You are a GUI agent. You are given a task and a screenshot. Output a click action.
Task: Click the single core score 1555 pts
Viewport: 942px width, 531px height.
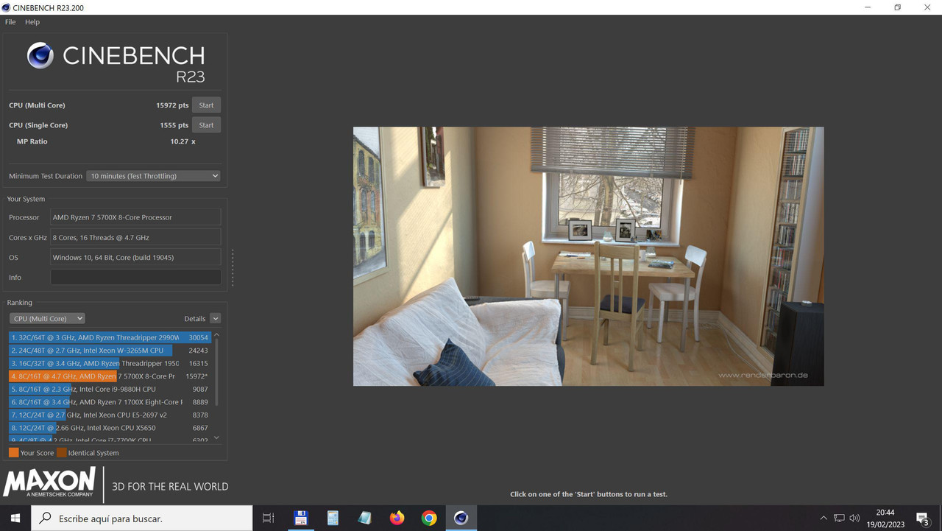174,125
